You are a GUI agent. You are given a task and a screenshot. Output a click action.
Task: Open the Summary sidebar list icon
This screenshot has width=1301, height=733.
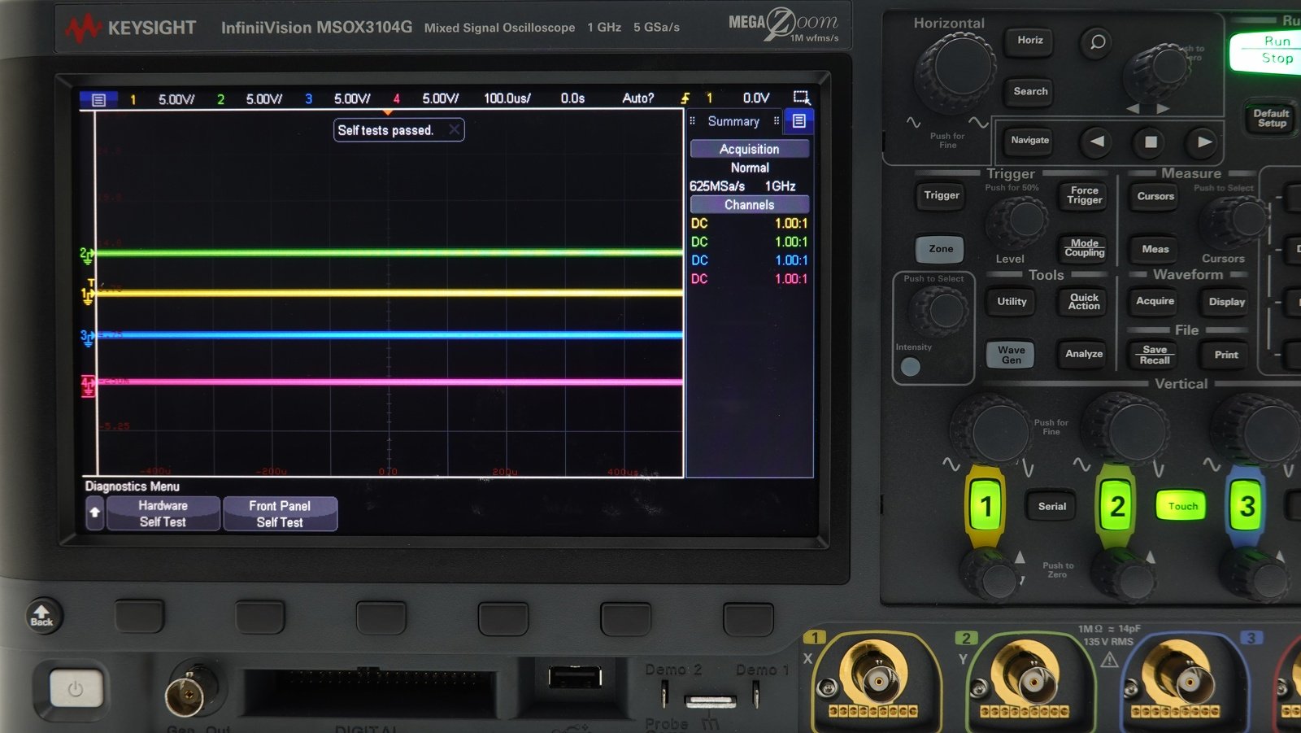click(799, 121)
